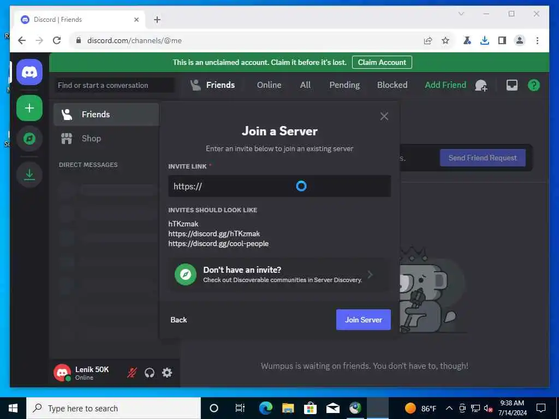Open Cortana circle icon in taskbar
Image resolution: width=559 pixels, height=419 pixels.
pos(214,408)
